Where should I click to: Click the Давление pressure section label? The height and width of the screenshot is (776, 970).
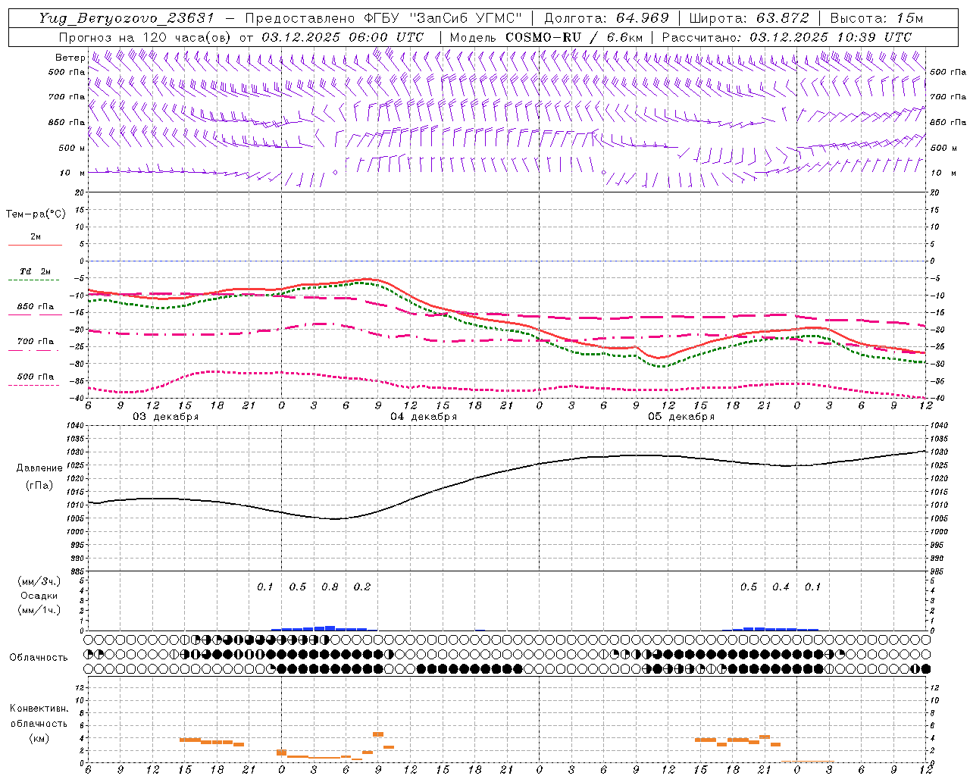pyautogui.click(x=39, y=468)
